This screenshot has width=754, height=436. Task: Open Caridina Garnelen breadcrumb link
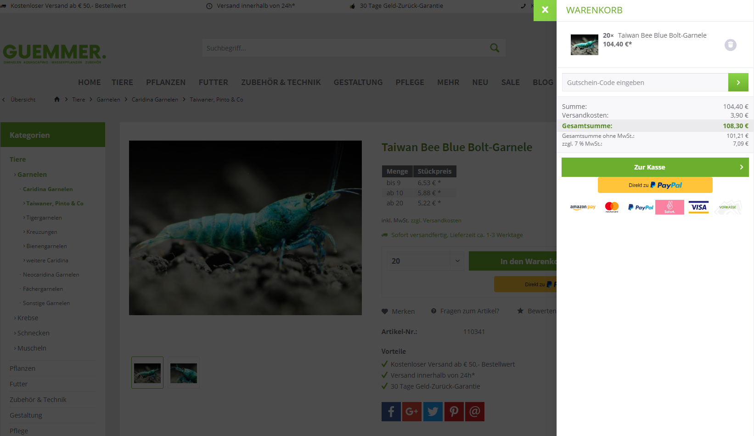click(x=155, y=100)
